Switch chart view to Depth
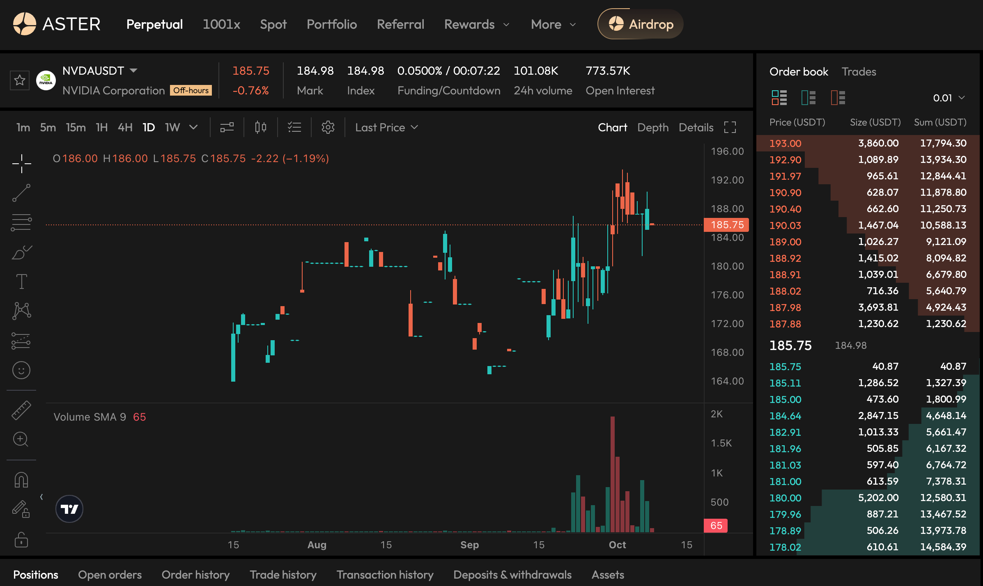The width and height of the screenshot is (983, 586). 653,128
